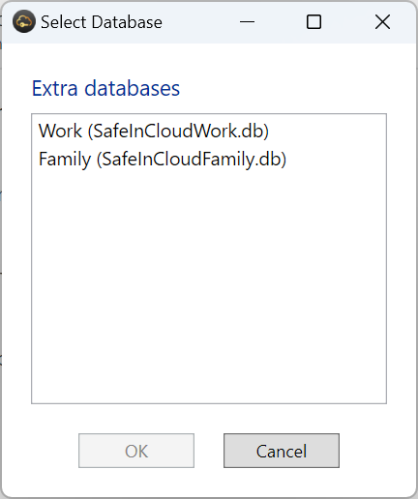Viewport: 418px width, 499px height.
Task: Minimize the Select Database dialog
Action: click(247, 22)
